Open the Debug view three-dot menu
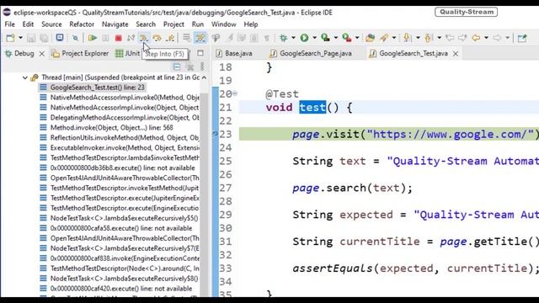539x303 pixels. (x=202, y=66)
